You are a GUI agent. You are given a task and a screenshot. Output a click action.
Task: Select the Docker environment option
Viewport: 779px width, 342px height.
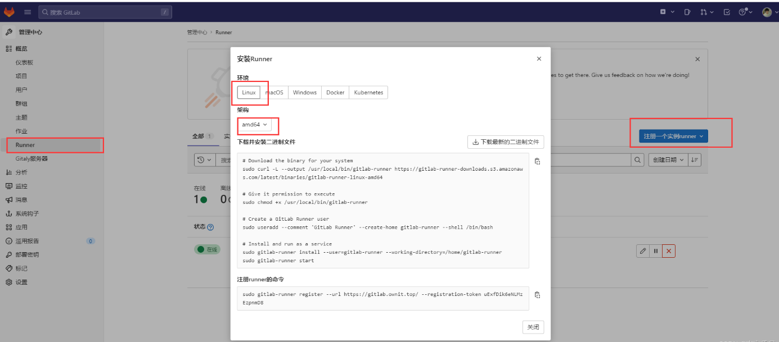coord(335,92)
